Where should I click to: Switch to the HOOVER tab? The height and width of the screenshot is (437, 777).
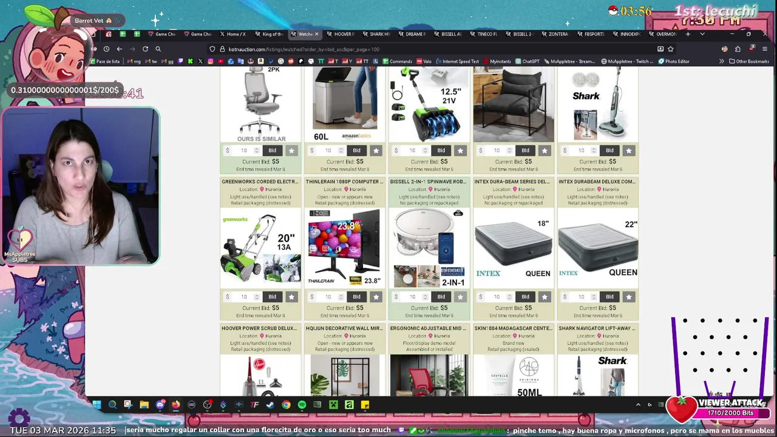pyautogui.click(x=341, y=34)
